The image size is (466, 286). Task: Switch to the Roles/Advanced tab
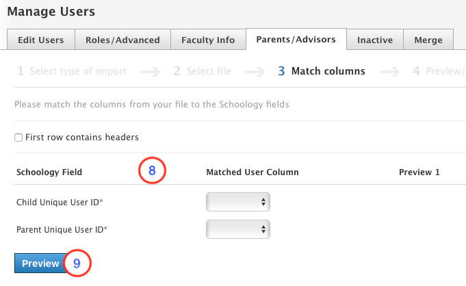point(122,40)
